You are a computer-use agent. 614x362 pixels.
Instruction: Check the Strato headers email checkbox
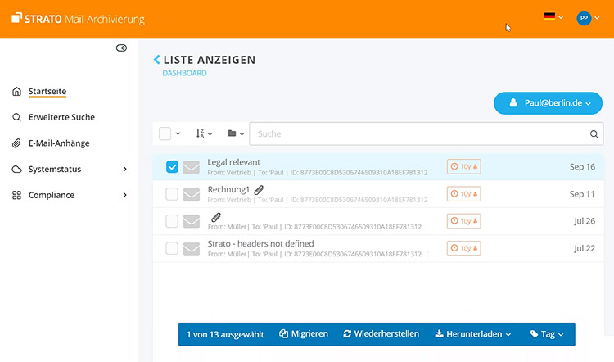coord(172,248)
